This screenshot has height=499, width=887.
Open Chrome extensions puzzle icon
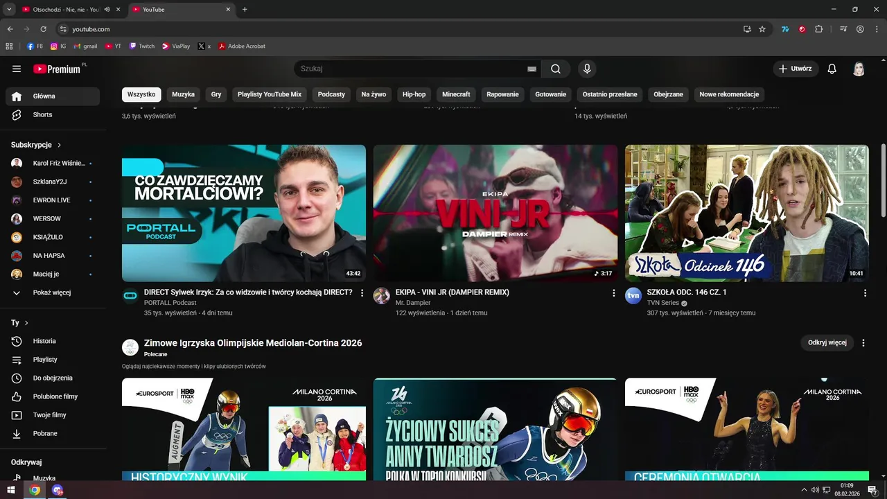pos(819,29)
